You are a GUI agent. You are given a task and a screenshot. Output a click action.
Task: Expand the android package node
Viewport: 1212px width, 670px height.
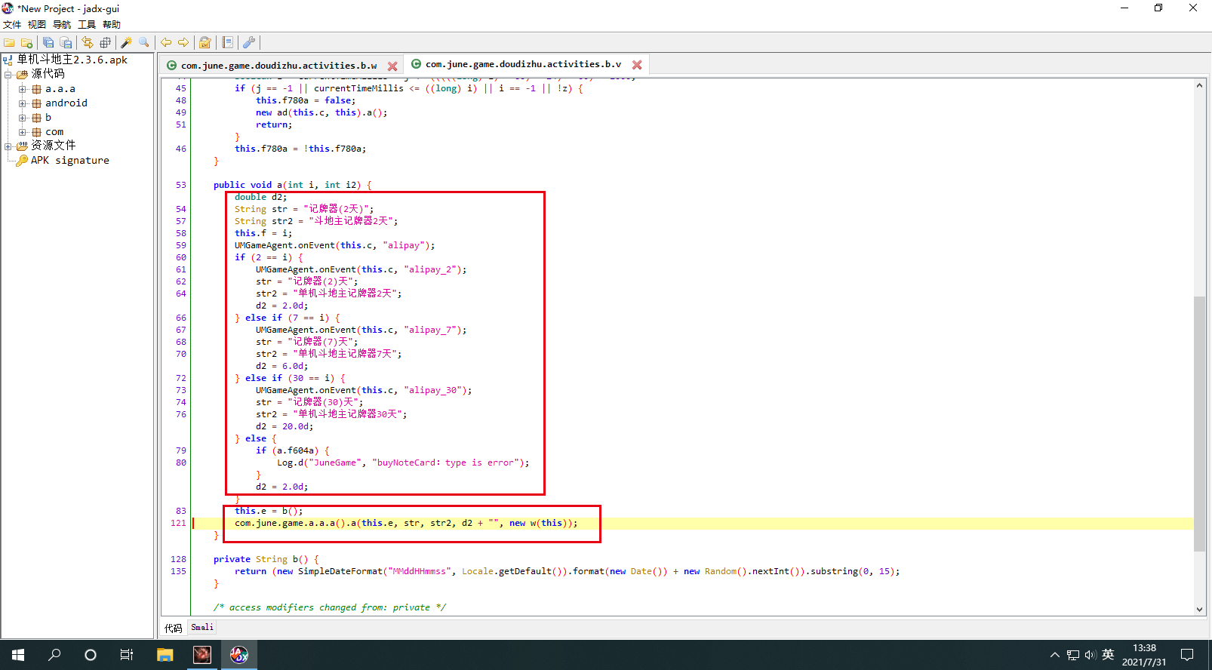pos(23,103)
